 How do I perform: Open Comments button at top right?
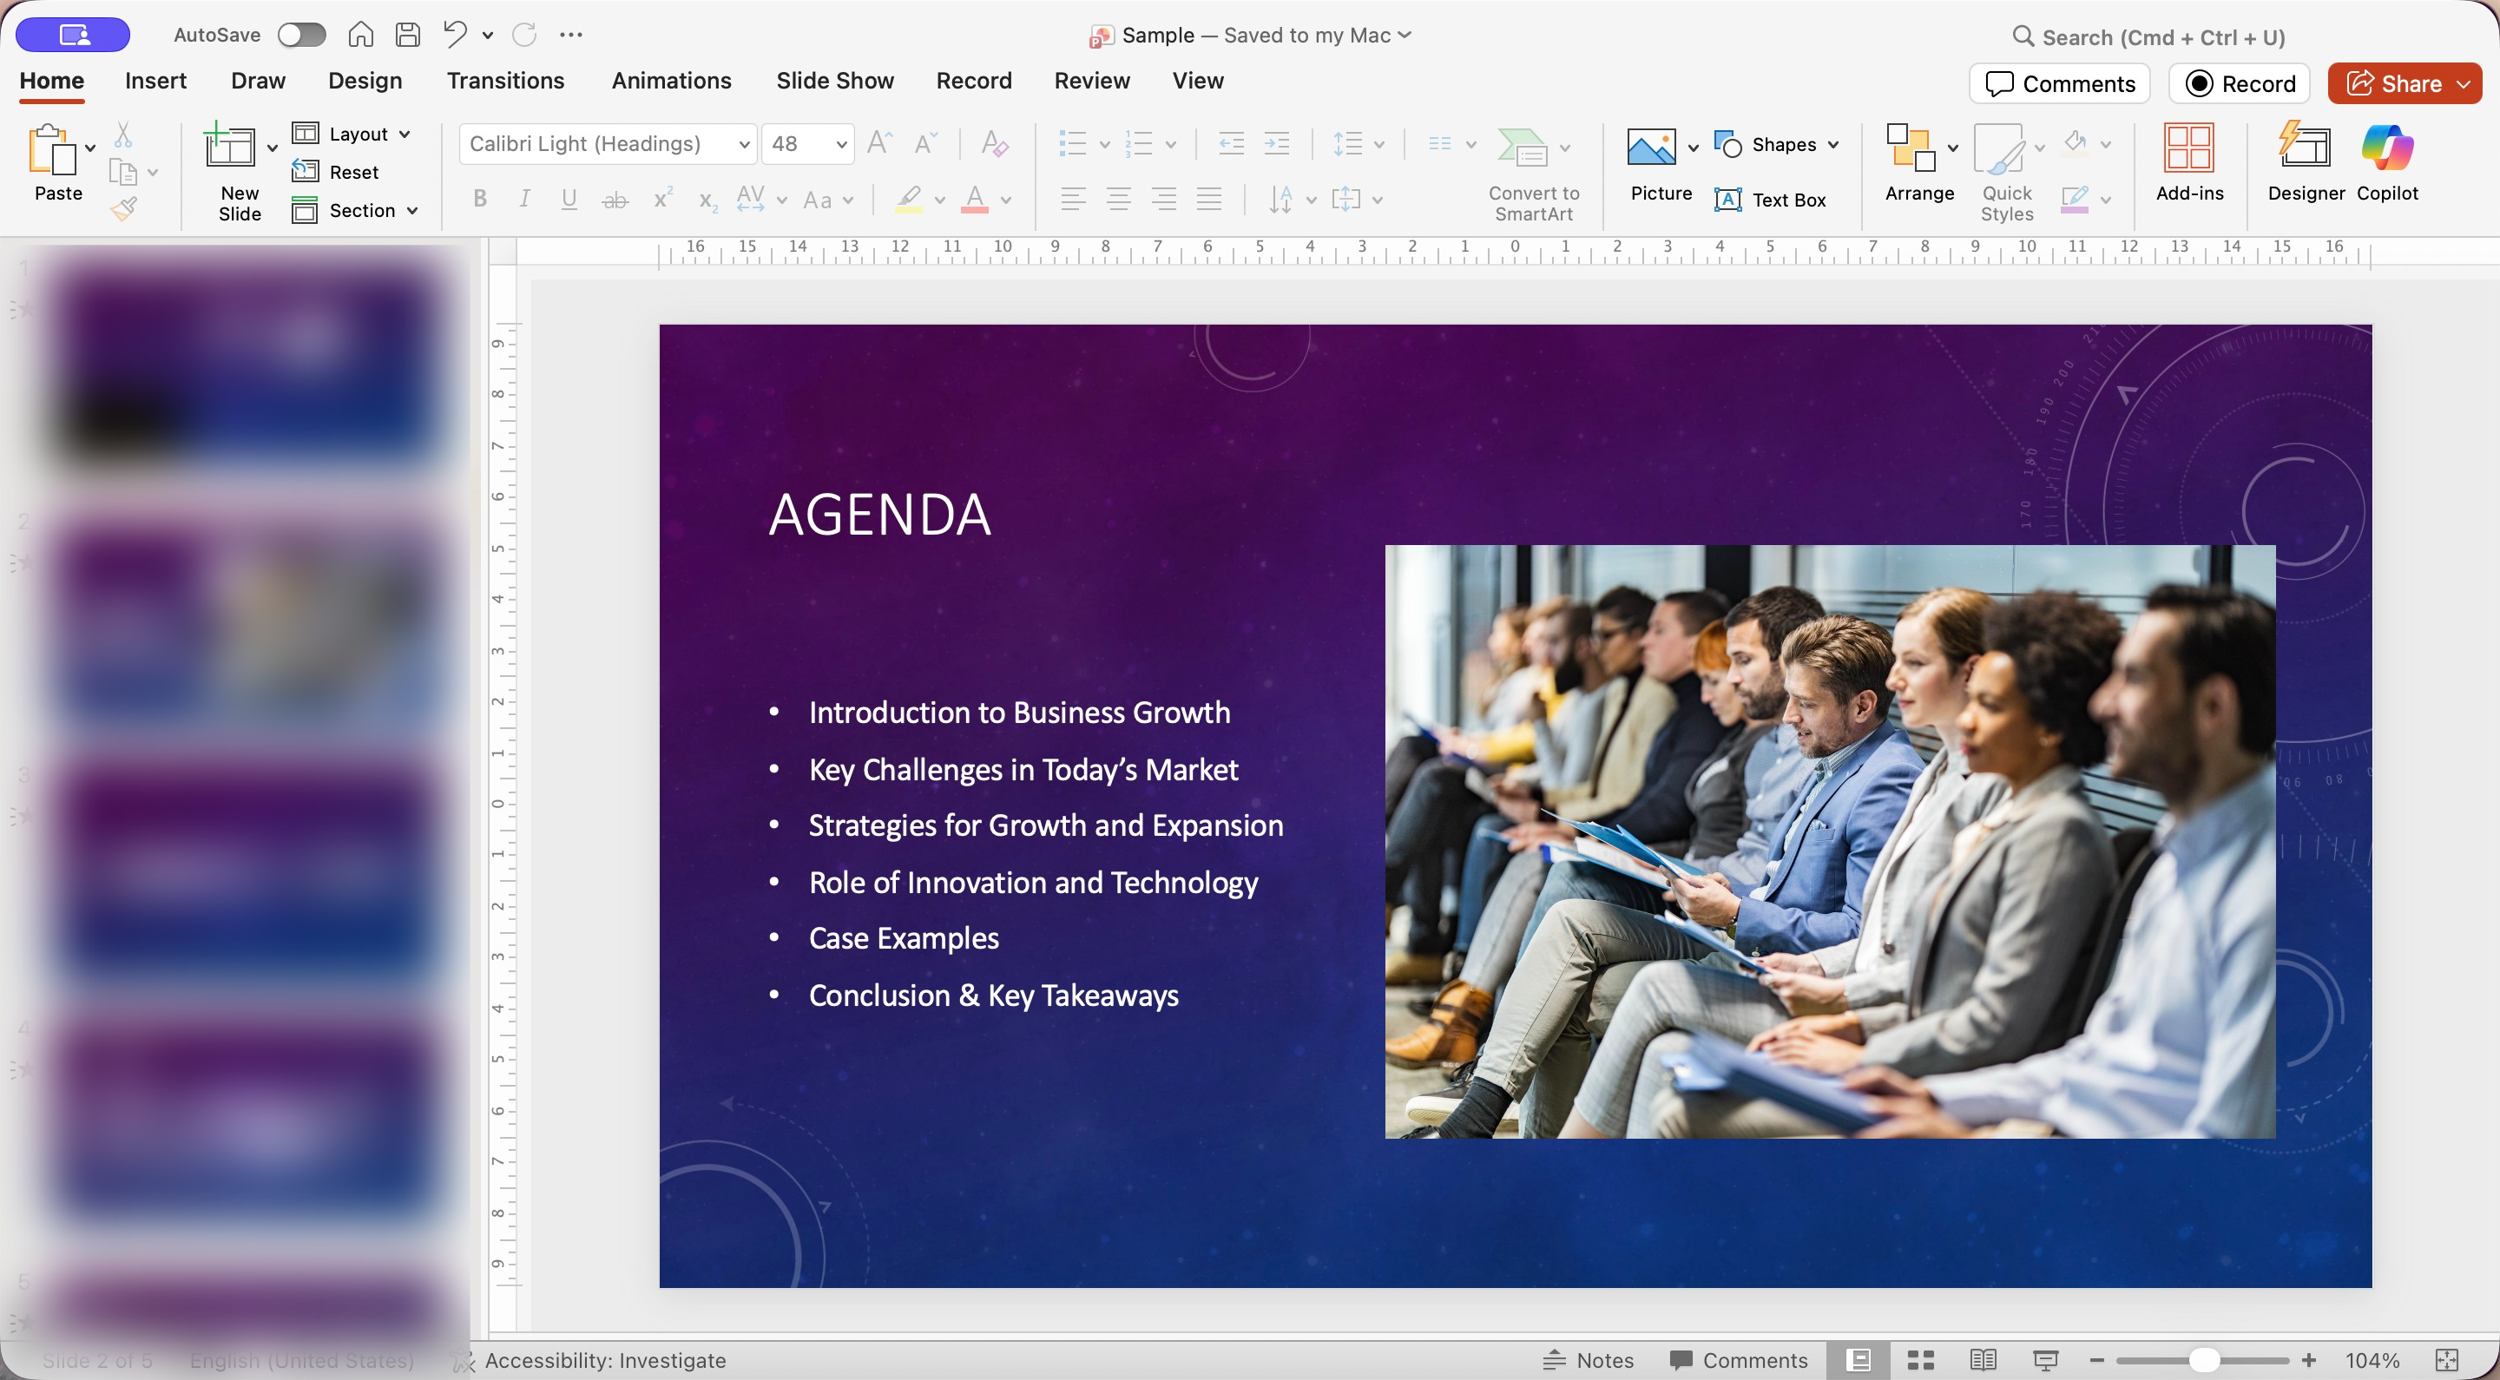click(2059, 83)
